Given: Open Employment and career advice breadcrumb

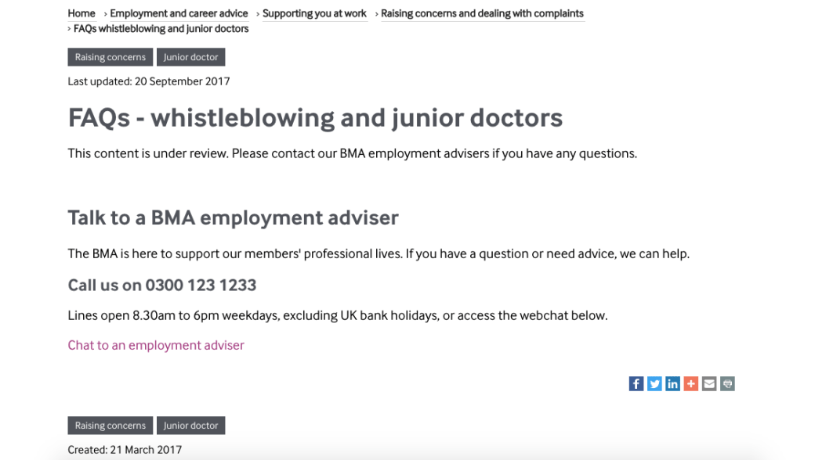Looking at the screenshot, I should click(x=179, y=13).
